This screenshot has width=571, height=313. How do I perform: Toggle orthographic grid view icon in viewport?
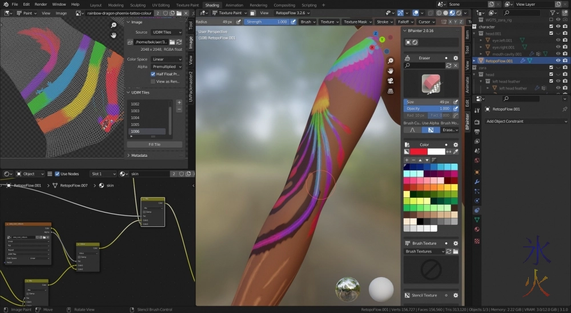coord(390,91)
